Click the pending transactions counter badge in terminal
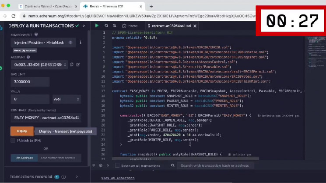This screenshot has height=183, width=326. click(x=108, y=166)
